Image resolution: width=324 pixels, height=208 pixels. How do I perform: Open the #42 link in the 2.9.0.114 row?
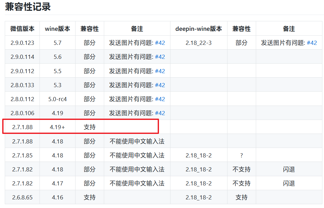click(x=160, y=57)
